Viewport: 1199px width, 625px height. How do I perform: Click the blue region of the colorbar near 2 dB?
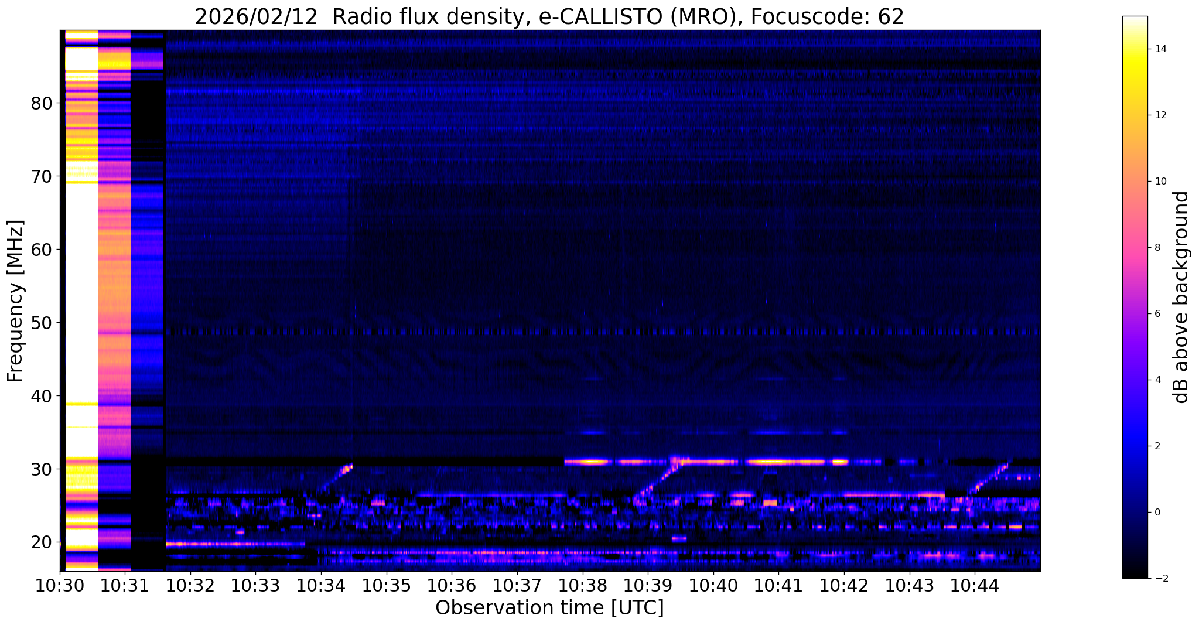click(1135, 446)
